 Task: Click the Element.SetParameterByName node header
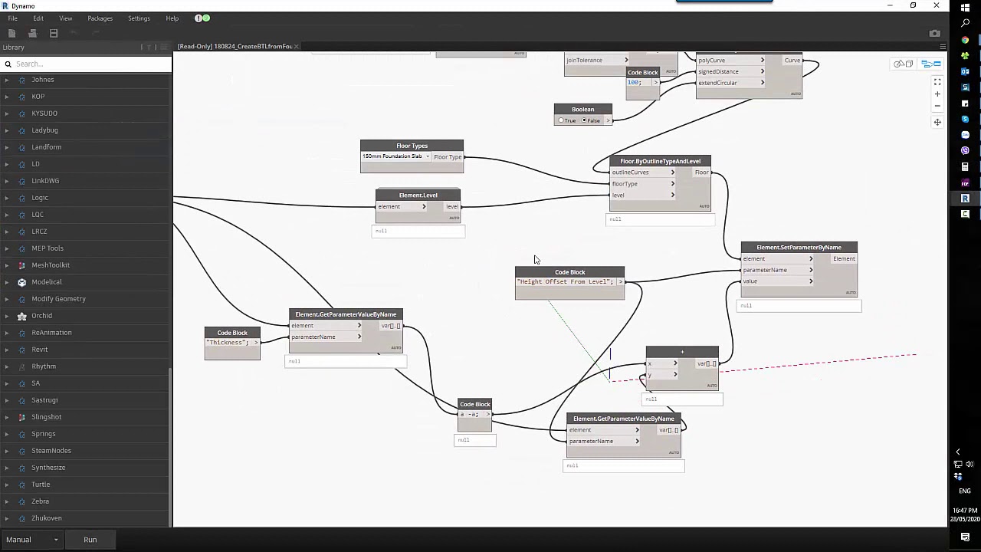pyautogui.click(x=799, y=247)
